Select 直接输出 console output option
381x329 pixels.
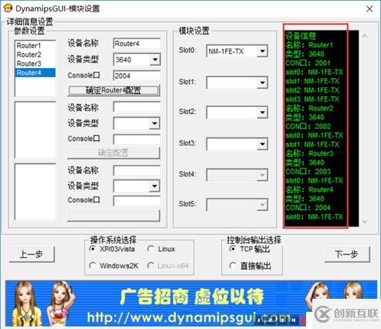250,266
